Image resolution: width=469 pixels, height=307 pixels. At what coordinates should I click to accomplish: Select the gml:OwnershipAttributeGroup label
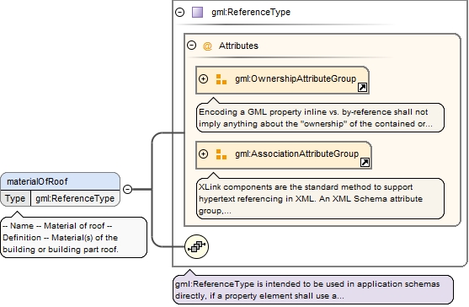(x=296, y=78)
